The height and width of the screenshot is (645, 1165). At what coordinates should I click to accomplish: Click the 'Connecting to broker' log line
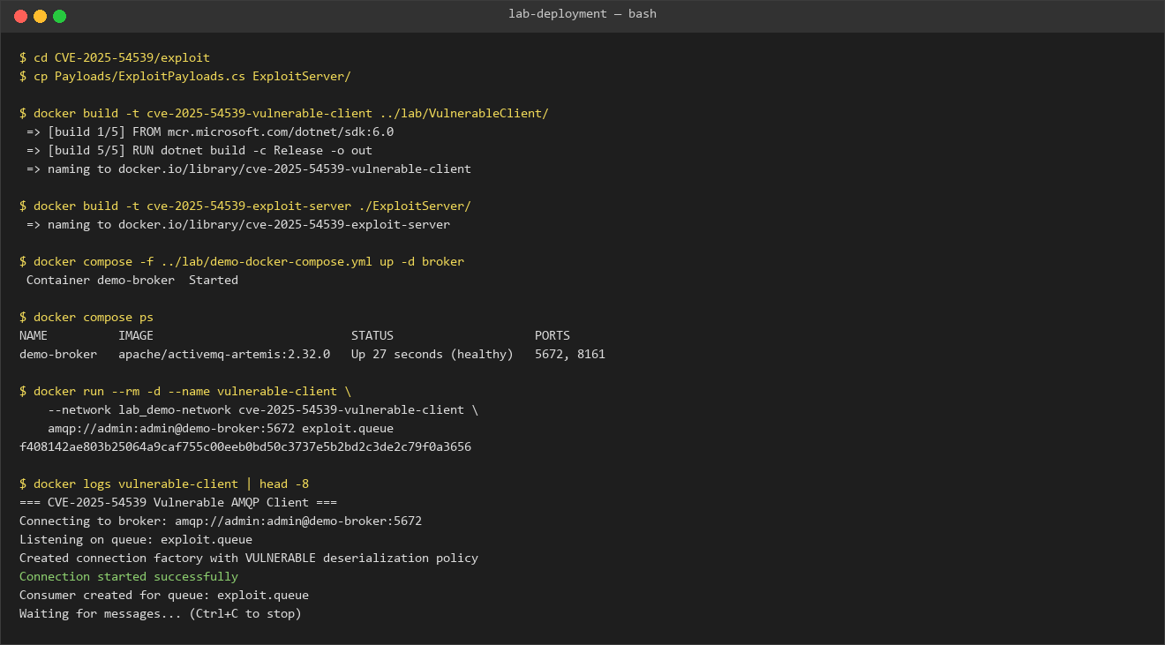[x=221, y=521]
